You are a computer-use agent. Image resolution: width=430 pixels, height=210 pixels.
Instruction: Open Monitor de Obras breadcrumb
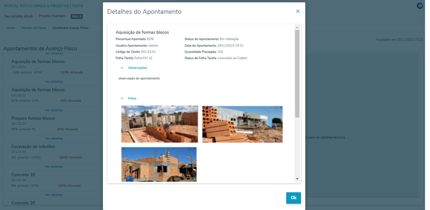[34, 28]
